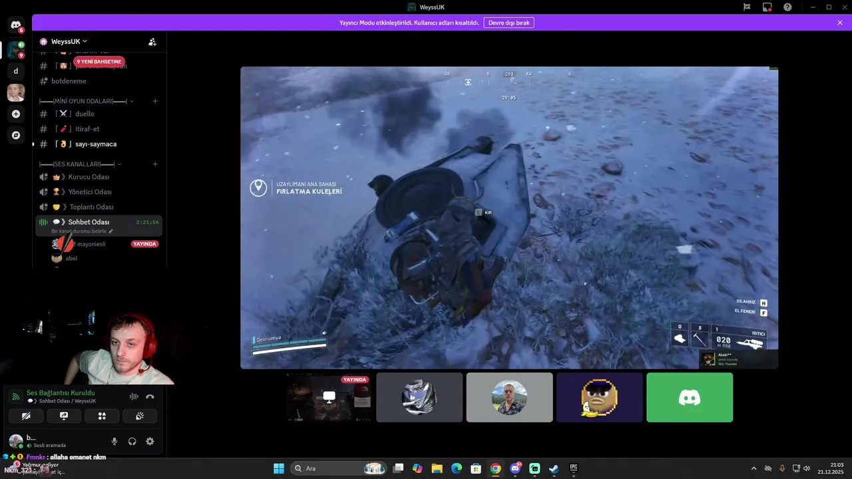Click the taskbar search box Ara
This screenshot has width=852, height=479.
click(x=338, y=468)
